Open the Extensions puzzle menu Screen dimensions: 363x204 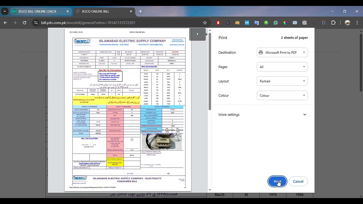pos(333,23)
